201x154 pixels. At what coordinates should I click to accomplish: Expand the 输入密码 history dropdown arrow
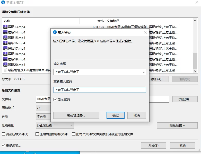point(144,72)
